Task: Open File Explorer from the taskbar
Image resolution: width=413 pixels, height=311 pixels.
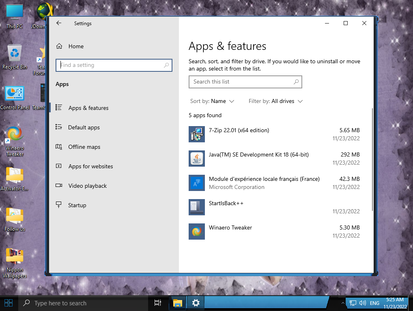Action: pos(178,303)
